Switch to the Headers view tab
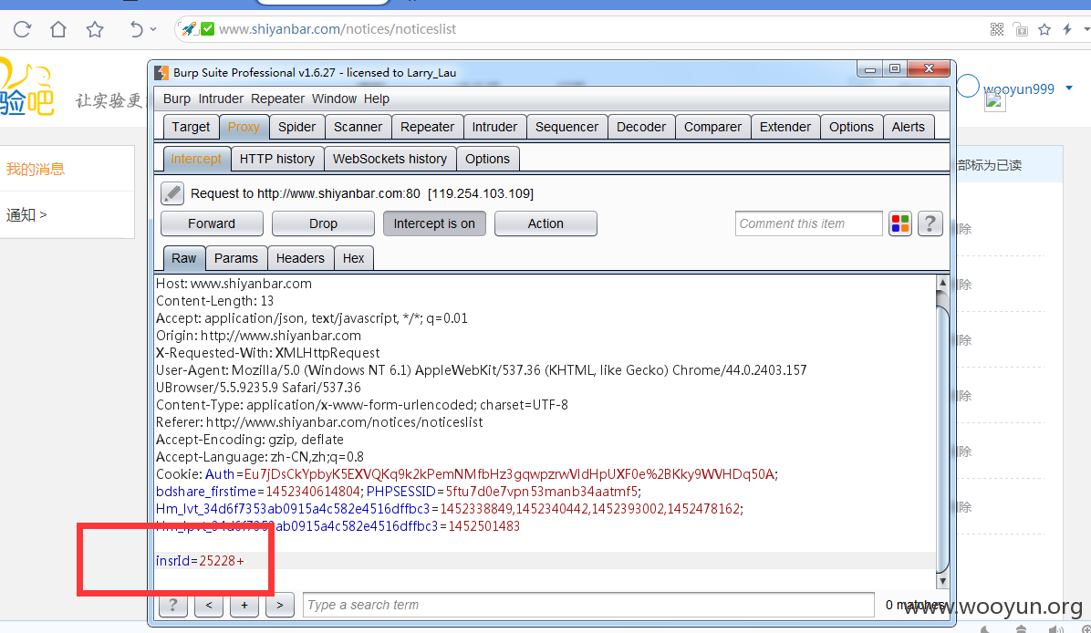 [301, 259]
